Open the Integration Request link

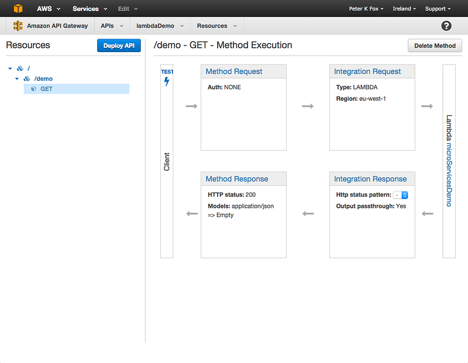click(x=367, y=71)
